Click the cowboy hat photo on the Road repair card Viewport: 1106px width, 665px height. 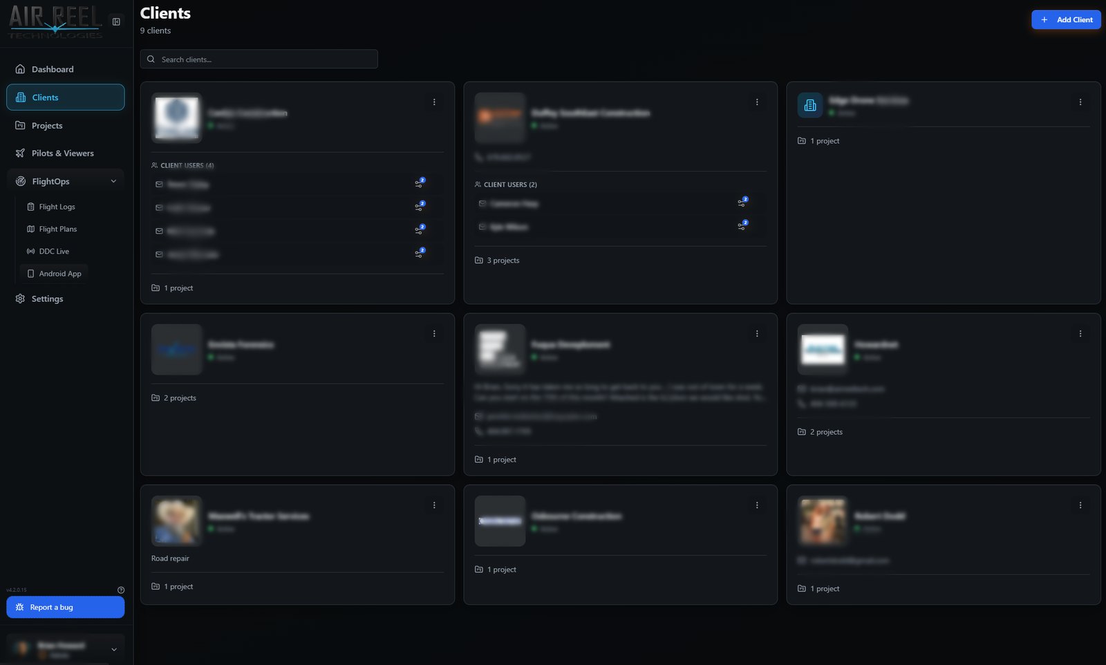tap(177, 521)
